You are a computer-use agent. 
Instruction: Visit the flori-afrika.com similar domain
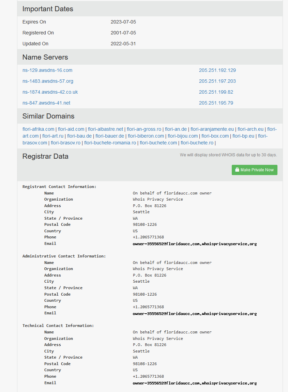[38, 129]
